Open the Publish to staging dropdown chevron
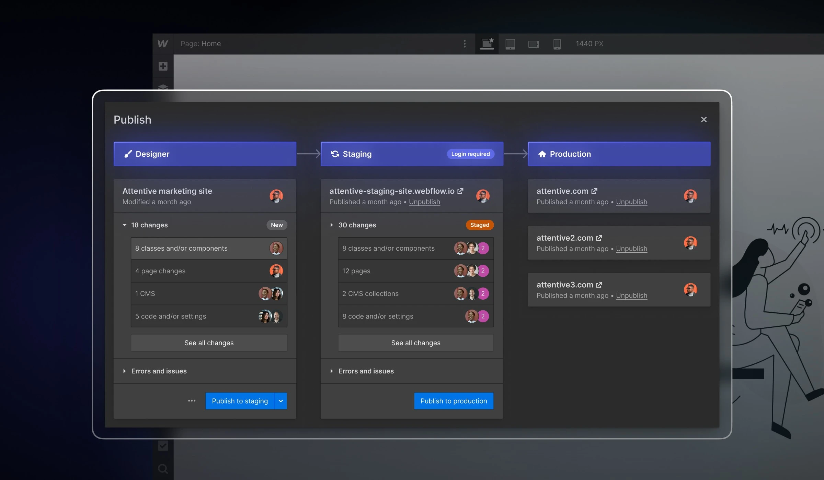Screen dimensions: 824x480 click(280, 401)
